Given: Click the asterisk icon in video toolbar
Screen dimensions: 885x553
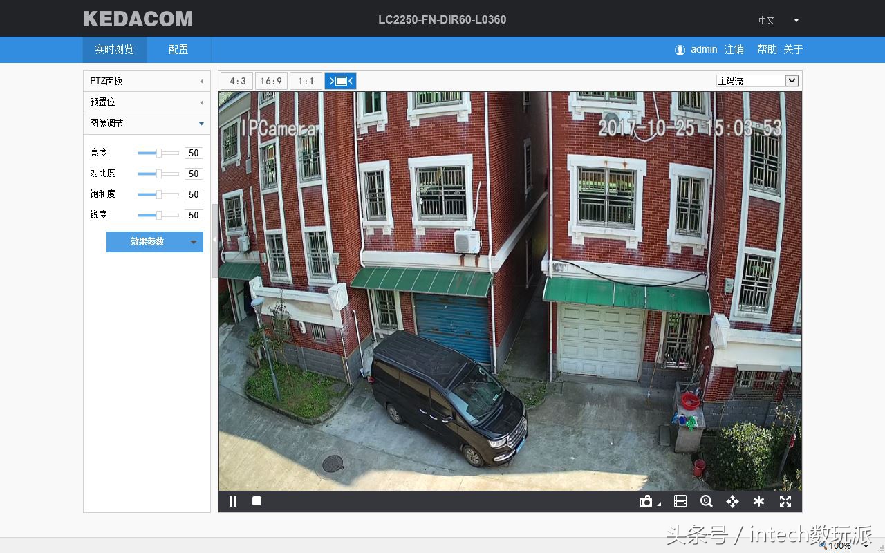Looking at the screenshot, I should coord(758,502).
